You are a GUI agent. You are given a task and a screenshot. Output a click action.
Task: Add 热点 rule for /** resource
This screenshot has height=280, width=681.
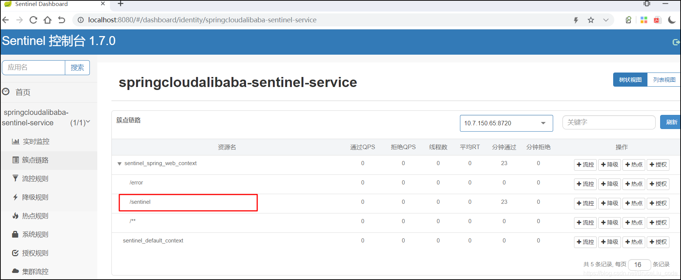634,223
